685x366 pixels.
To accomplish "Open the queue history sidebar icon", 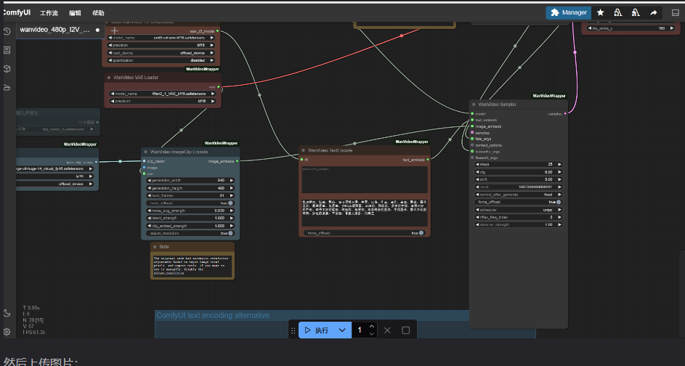I will (7, 31).
